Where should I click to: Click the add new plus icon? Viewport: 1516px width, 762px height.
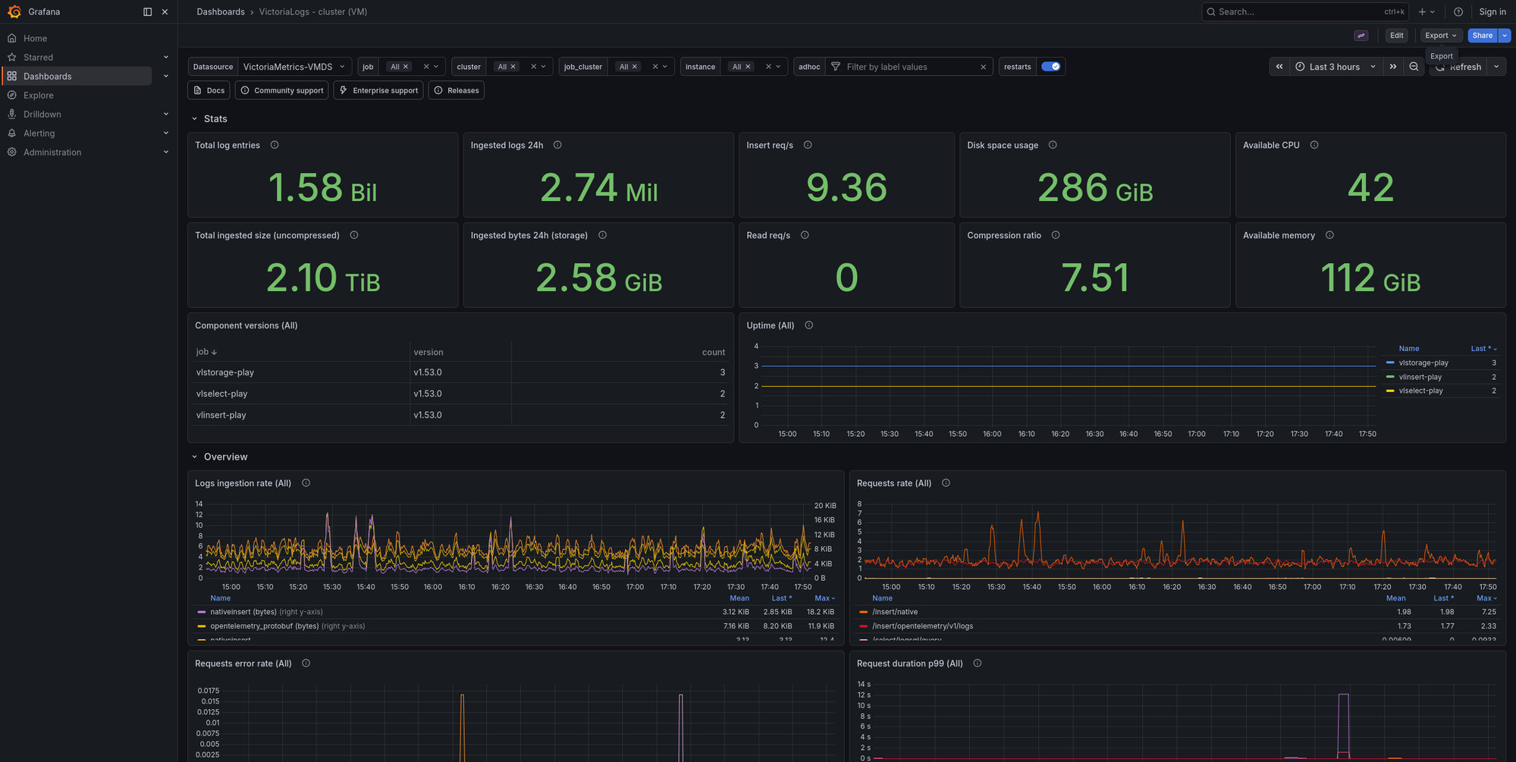point(1423,11)
